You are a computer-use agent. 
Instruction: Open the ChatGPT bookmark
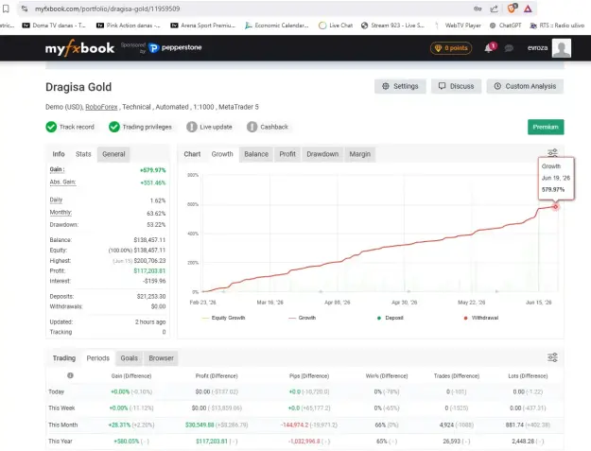506,26
